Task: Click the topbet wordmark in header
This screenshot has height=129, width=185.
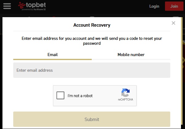Action: click(x=36, y=5)
